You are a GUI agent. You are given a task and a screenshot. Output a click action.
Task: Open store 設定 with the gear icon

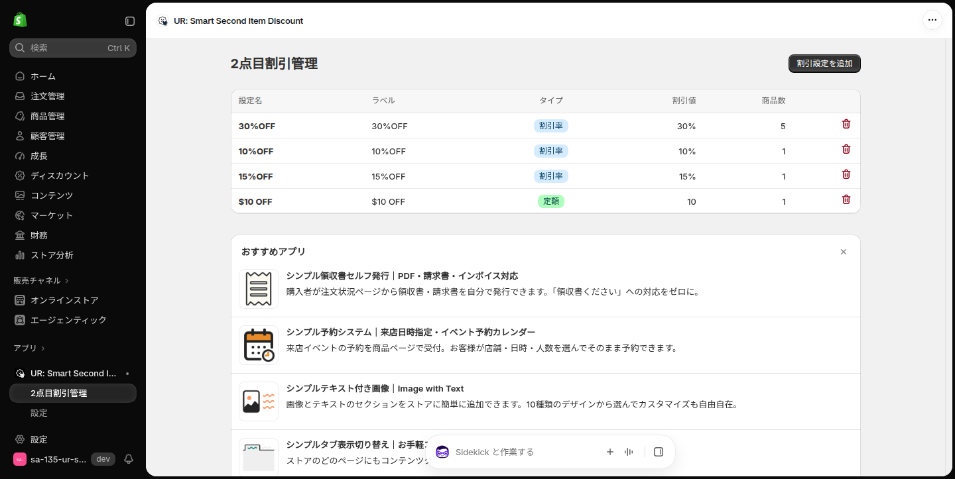pos(73,439)
